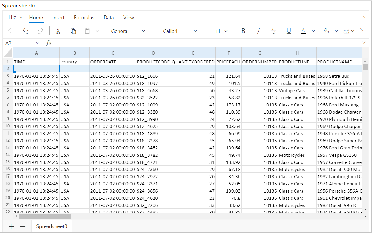Open the General number format dropdown
The width and height of the screenshot is (372, 233).
click(x=128, y=31)
